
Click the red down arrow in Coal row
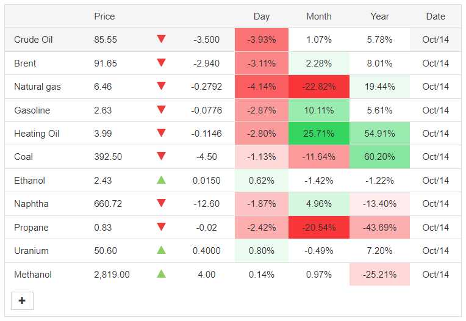pyautogui.click(x=161, y=156)
